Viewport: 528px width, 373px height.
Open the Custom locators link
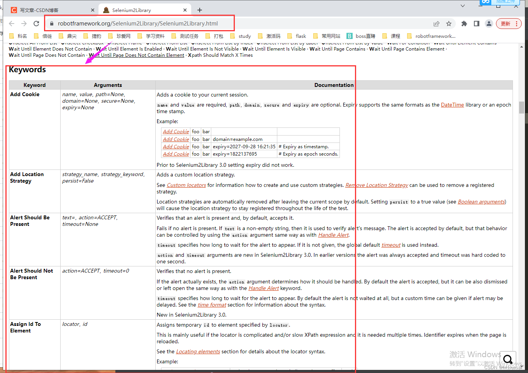tap(186, 185)
